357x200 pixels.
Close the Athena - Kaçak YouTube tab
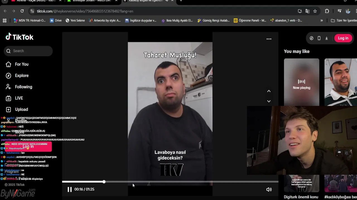point(60,1)
